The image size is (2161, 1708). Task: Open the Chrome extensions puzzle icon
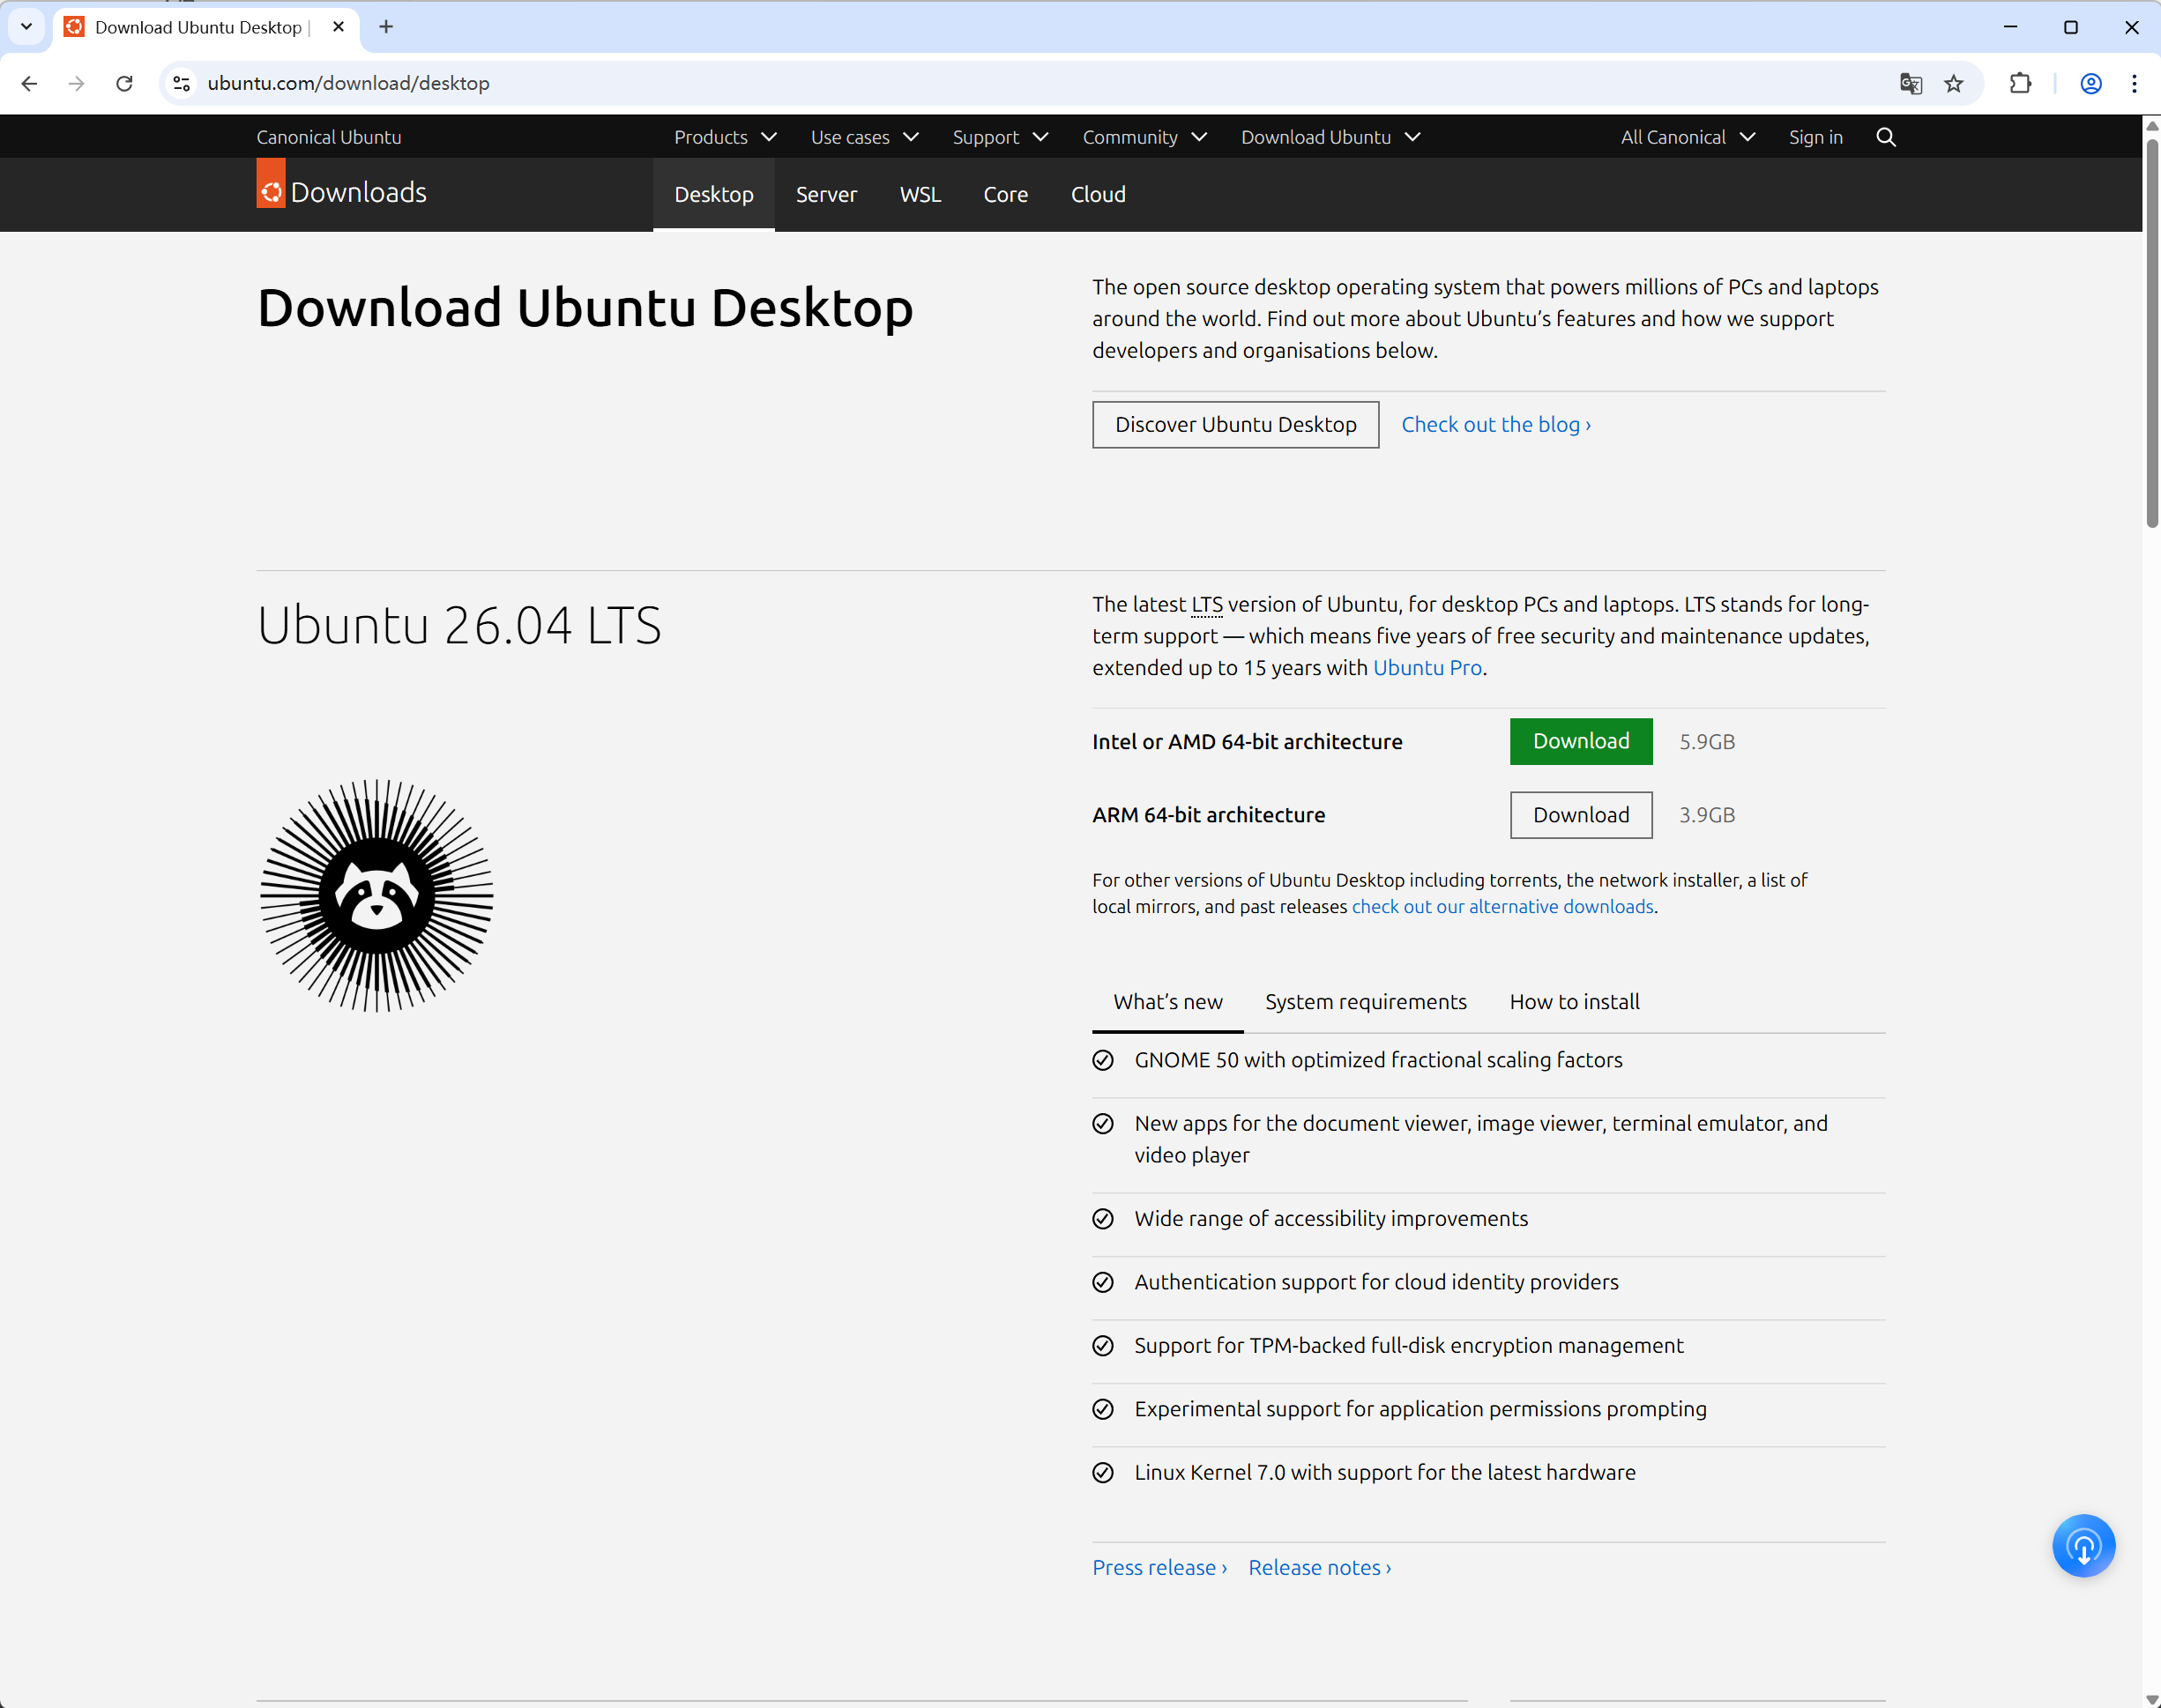[2019, 84]
